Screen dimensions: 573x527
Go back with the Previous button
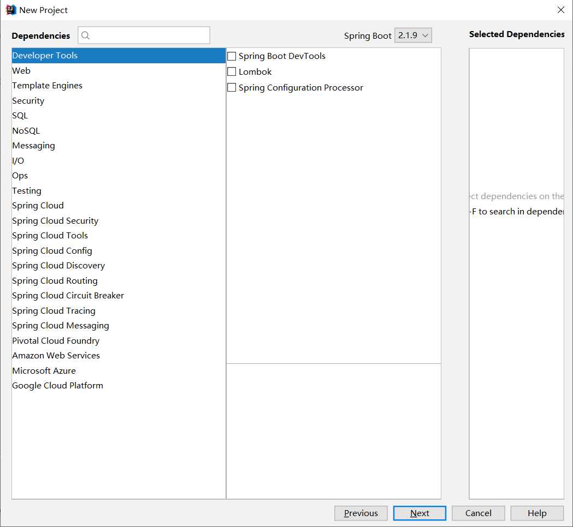tap(361, 513)
